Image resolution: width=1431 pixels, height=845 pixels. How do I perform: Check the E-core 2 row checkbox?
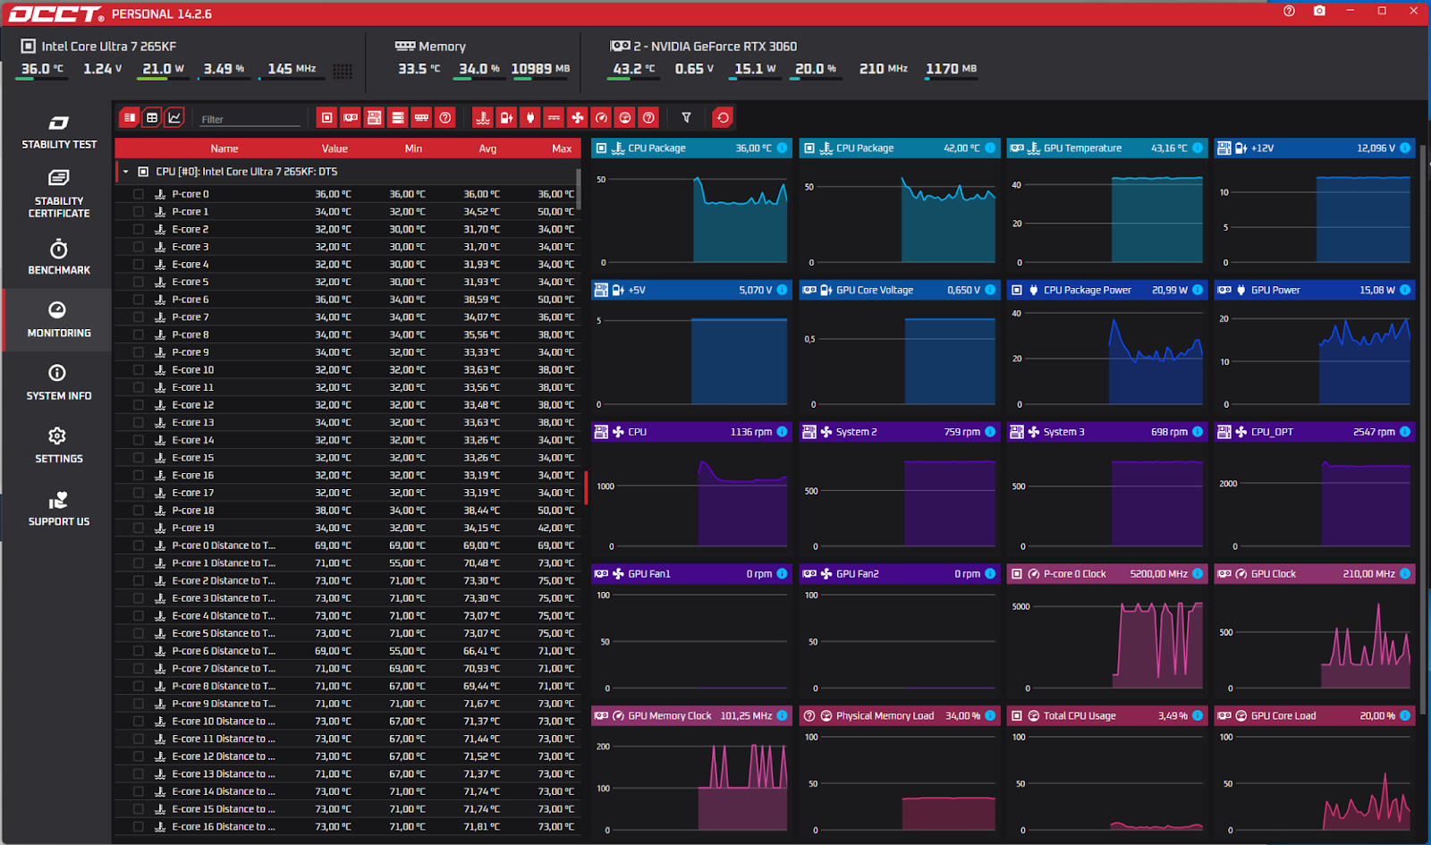[x=139, y=229]
